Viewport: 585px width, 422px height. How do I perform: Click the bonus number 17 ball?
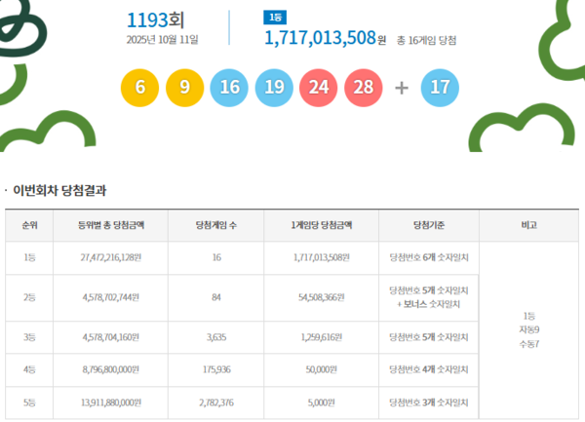tap(440, 87)
